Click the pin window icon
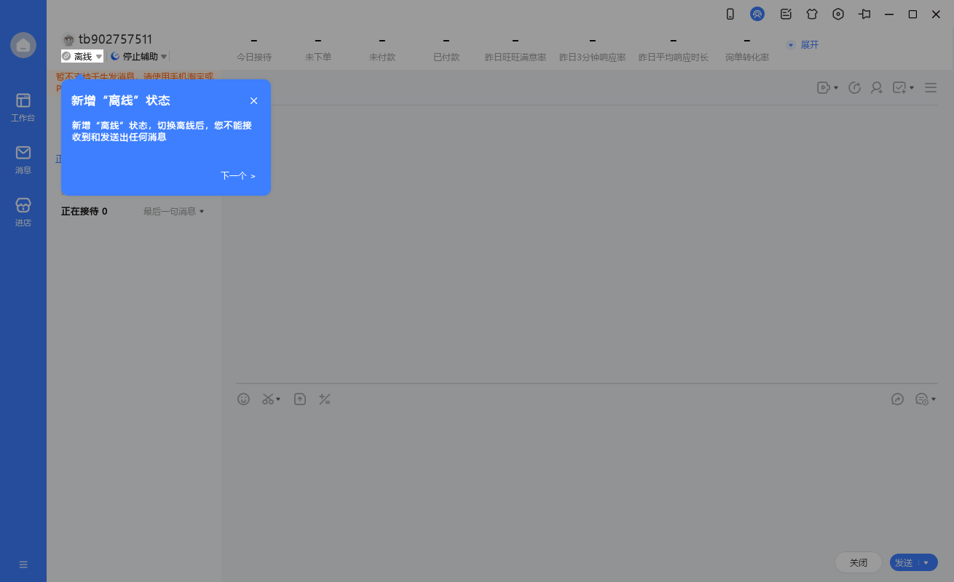This screenshot has width=954, height=582. (864, 14)
